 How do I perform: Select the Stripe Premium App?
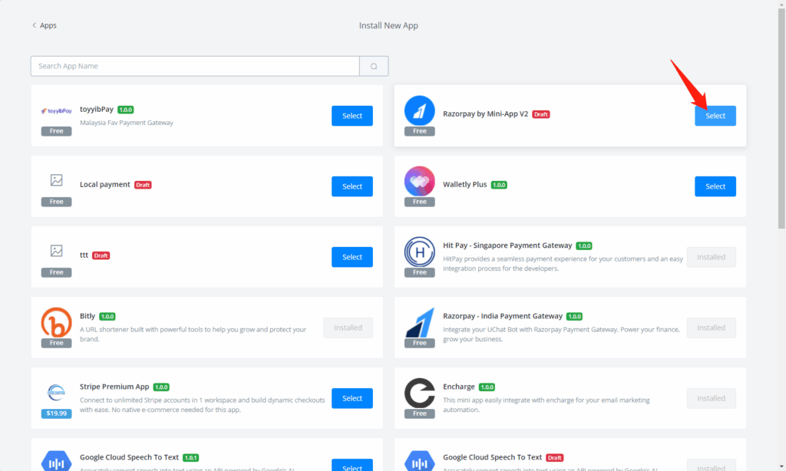pyautogui.click(x=352, y=398)
